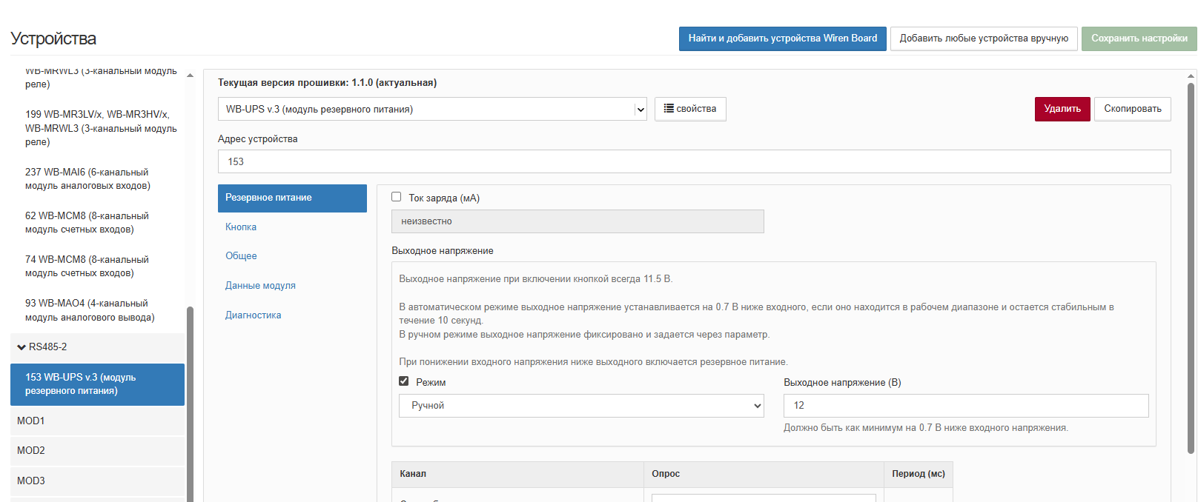Open the device model dropdown WB-UPS v.3
The height and width of the screenshot is (502, 1198).
pos(432,110)
